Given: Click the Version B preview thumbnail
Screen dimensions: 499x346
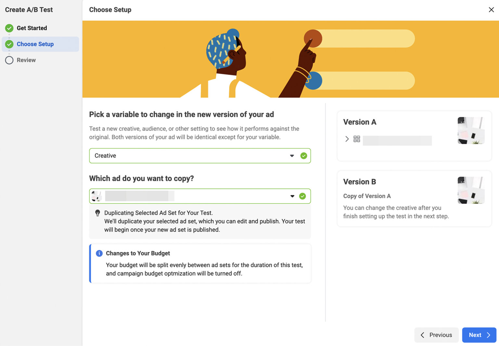Looking at the screenshot, I should click(471, 190).
